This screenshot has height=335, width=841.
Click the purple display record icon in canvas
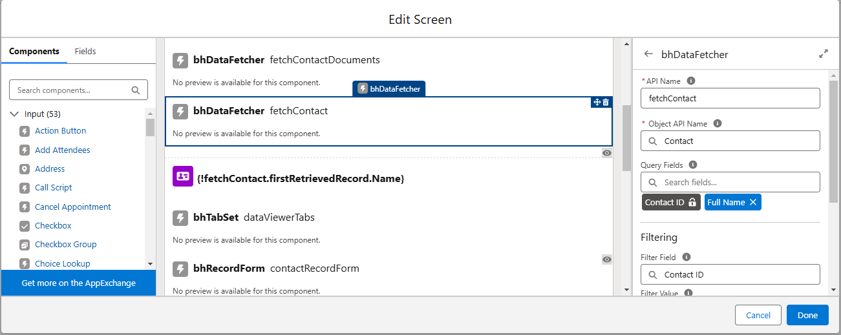coord(183,176)
